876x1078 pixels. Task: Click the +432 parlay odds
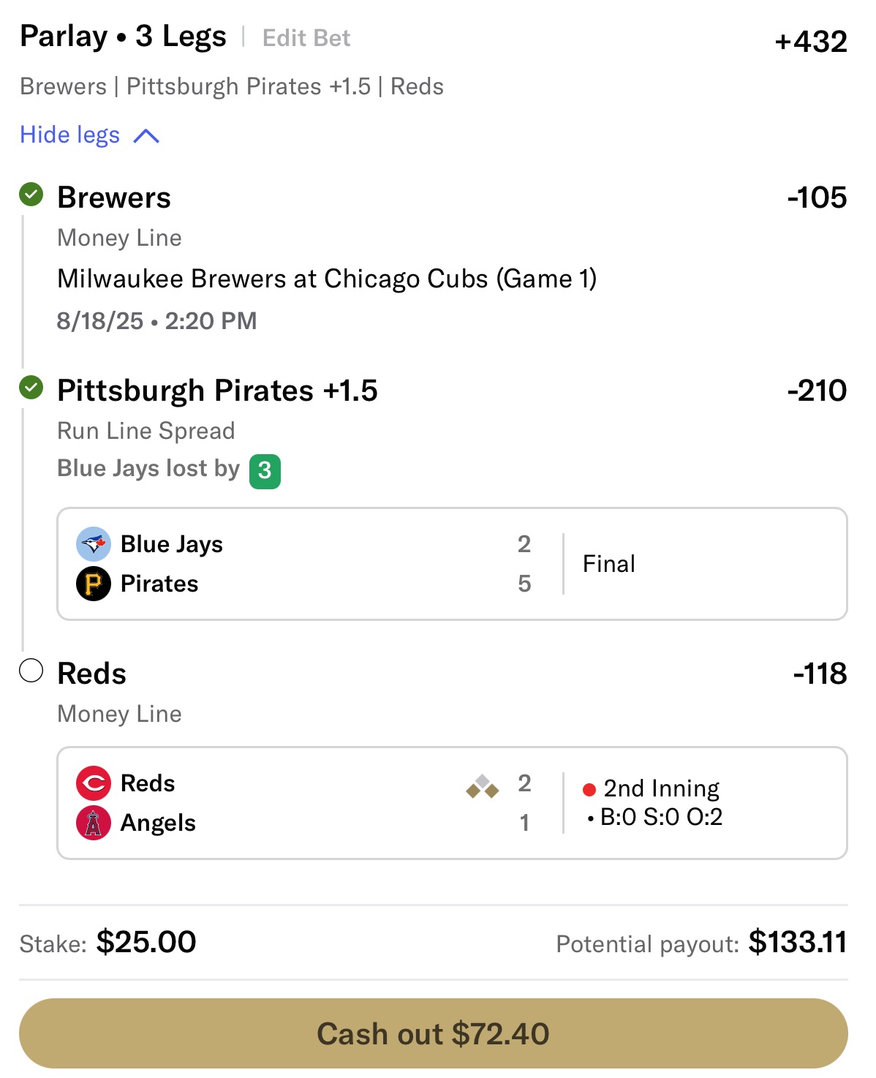pyautogui.click(x=810, y=42)
